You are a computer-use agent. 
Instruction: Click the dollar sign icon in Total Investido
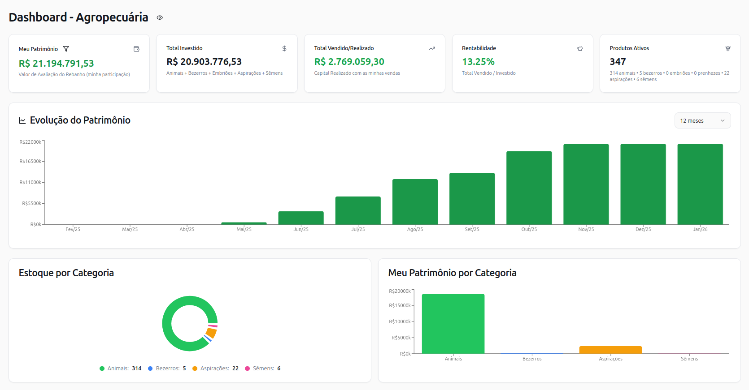(284, 48)
